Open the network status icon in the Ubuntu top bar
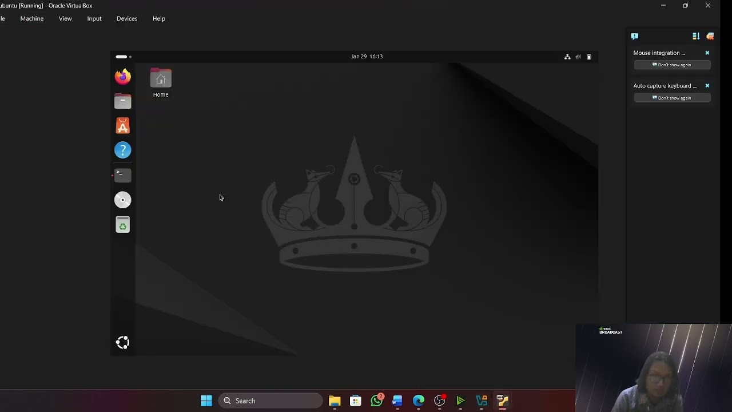This screenshot has height=412, width=732. [567, 57]
